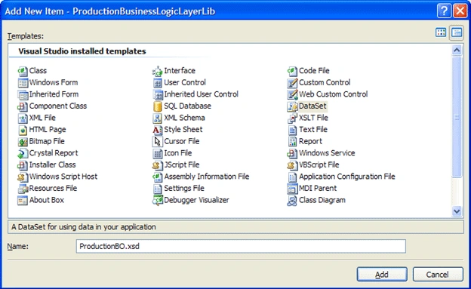Choose the Bitmap File icon
This screenshot has width=471, height=289.
coord(23,142)
